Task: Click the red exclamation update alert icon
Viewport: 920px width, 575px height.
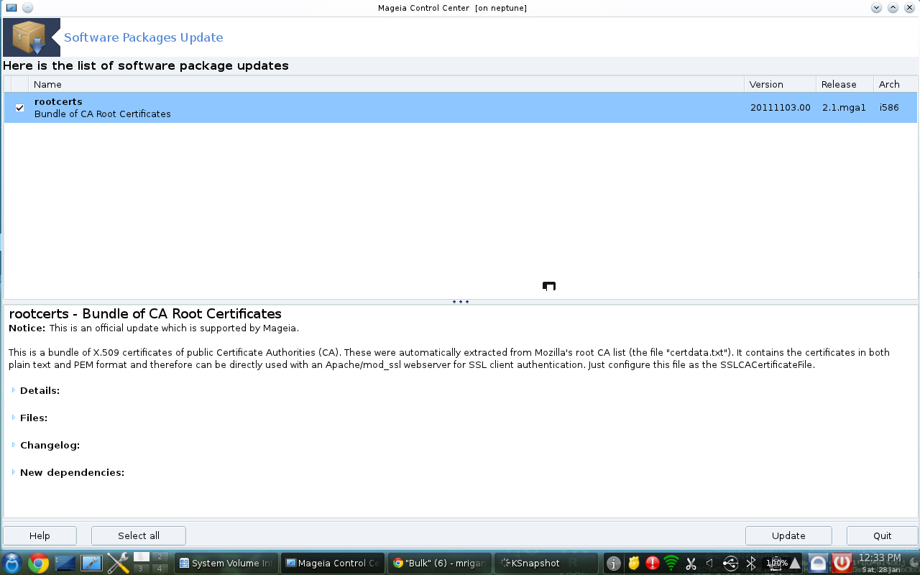Action: [652, 563]
